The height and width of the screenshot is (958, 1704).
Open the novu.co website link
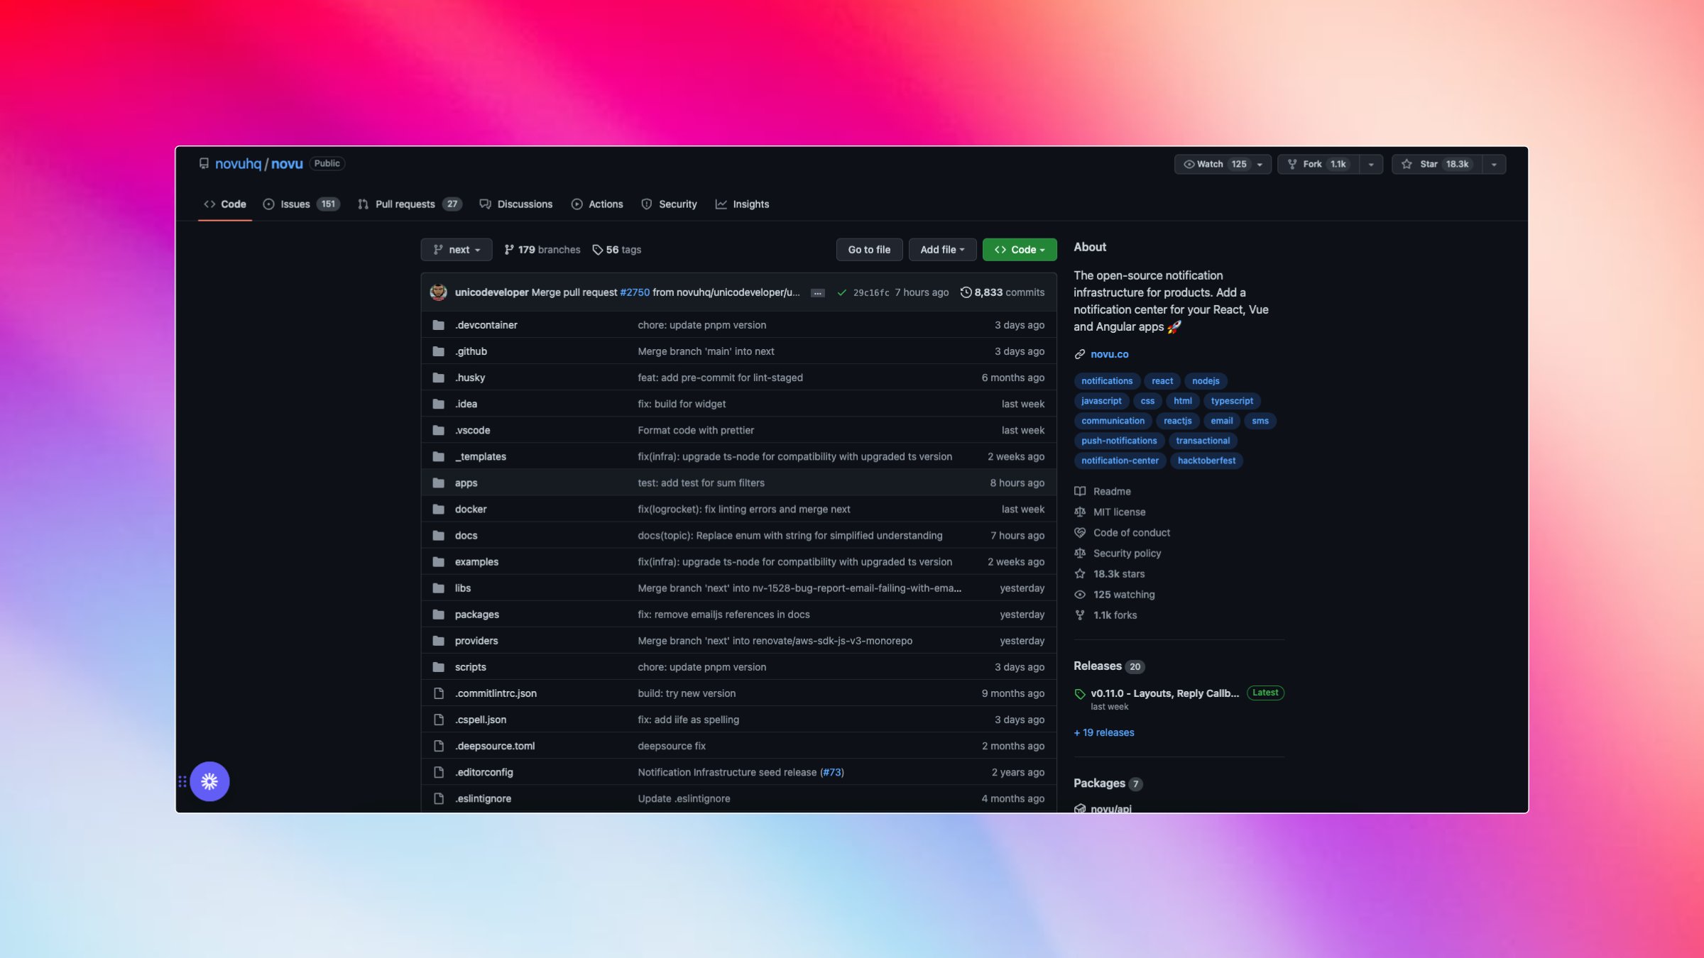(1109, 354)
